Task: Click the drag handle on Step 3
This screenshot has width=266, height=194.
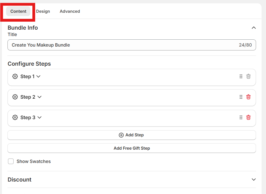Action: (x=241, y=118)
